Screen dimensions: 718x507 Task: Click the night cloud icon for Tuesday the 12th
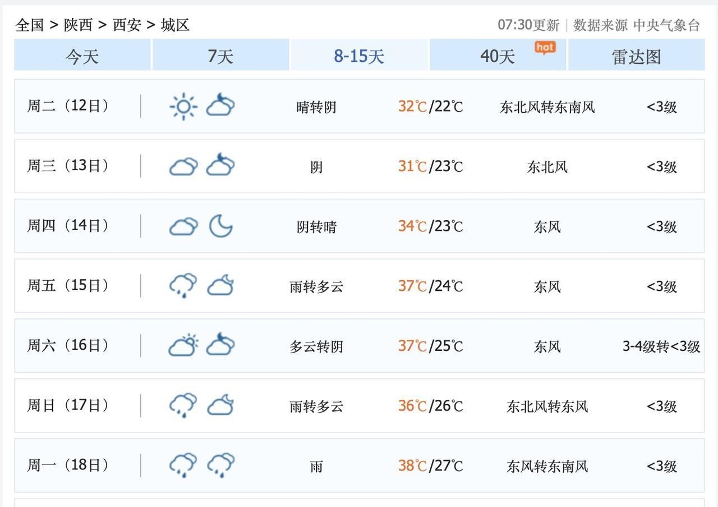(220, 106)
